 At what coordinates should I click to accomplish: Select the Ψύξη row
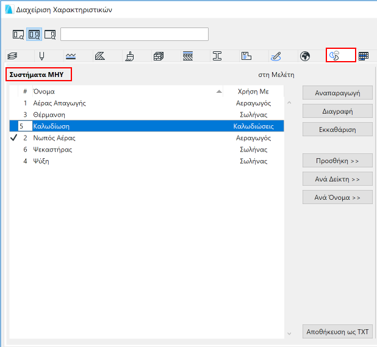point(146,161)
